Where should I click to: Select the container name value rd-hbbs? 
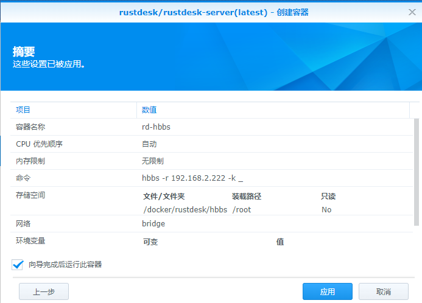tap(156, 127)
